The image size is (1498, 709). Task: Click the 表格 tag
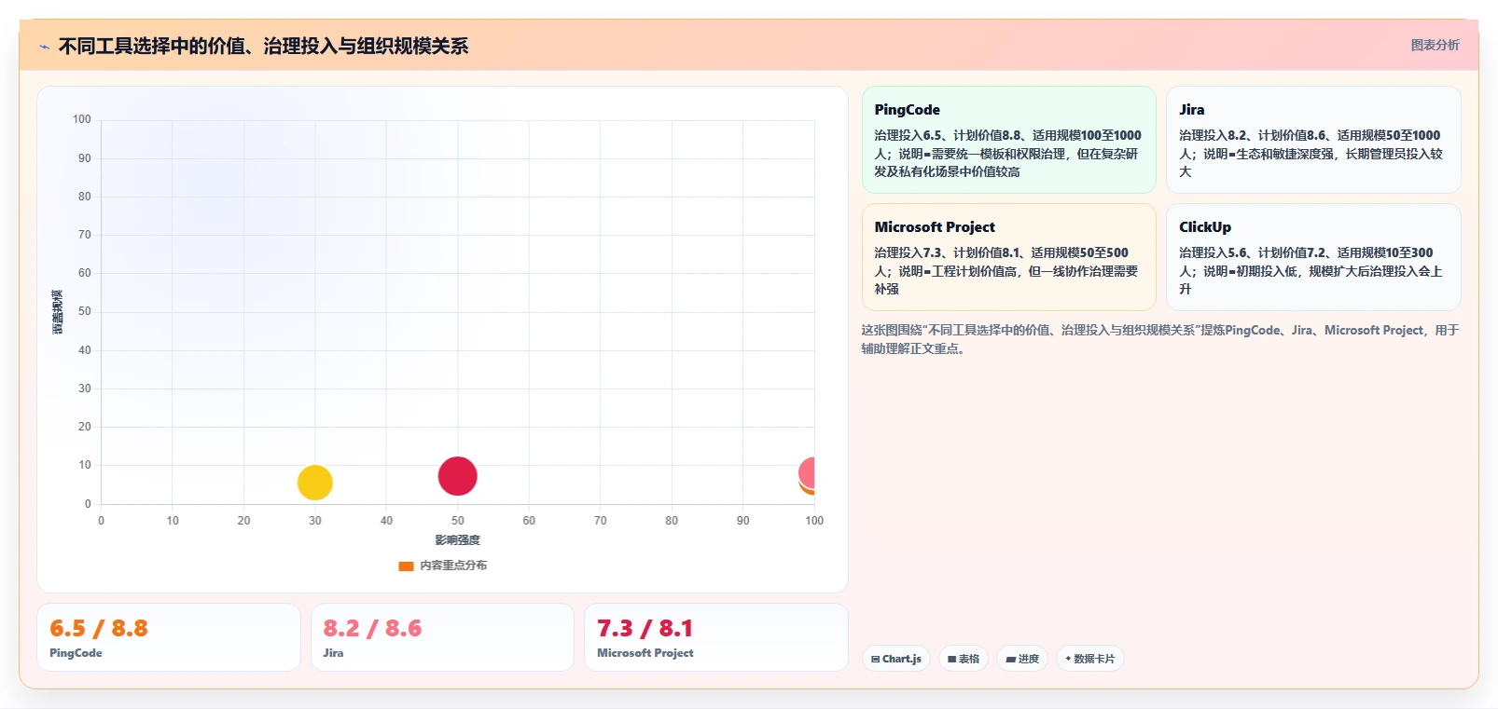(x=964, y=659)
